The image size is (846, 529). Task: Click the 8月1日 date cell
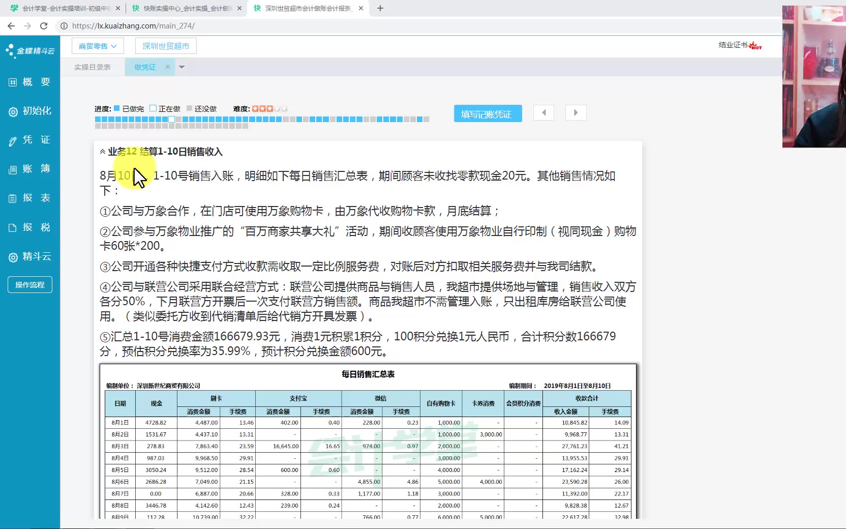120,423
